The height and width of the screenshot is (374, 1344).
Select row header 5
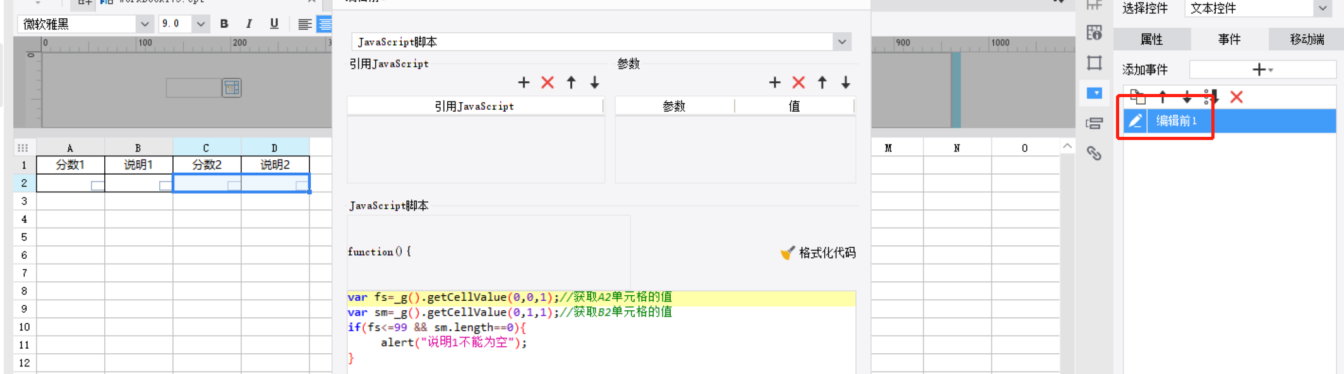[x=24, y=237]
